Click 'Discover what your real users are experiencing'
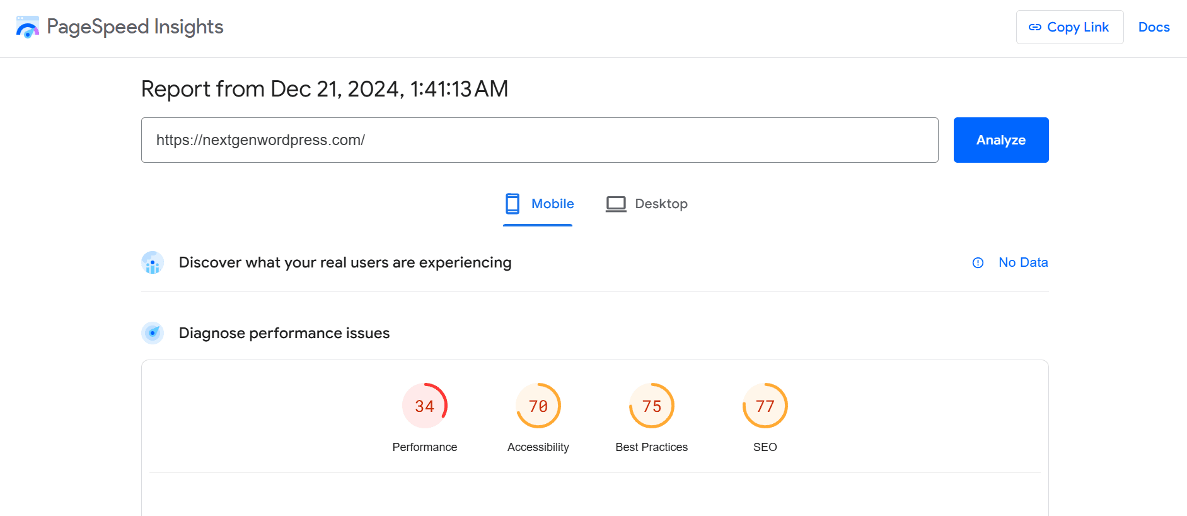Image resolution: width=1187 pixels, height=516 pixels. pyautogui.click(x=345, y=262)
